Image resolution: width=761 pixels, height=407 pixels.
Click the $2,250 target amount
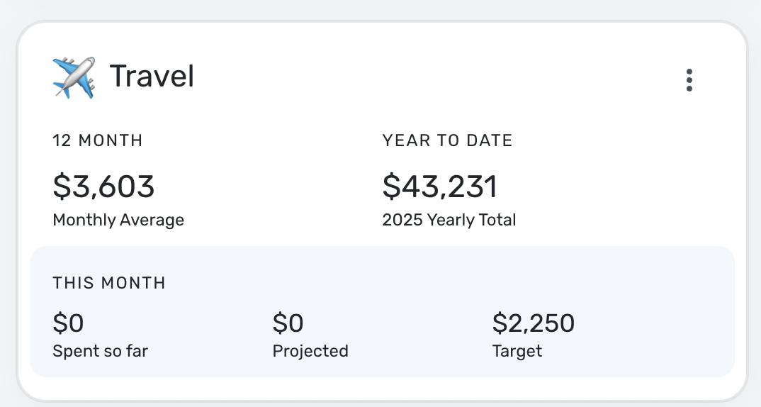534,324
